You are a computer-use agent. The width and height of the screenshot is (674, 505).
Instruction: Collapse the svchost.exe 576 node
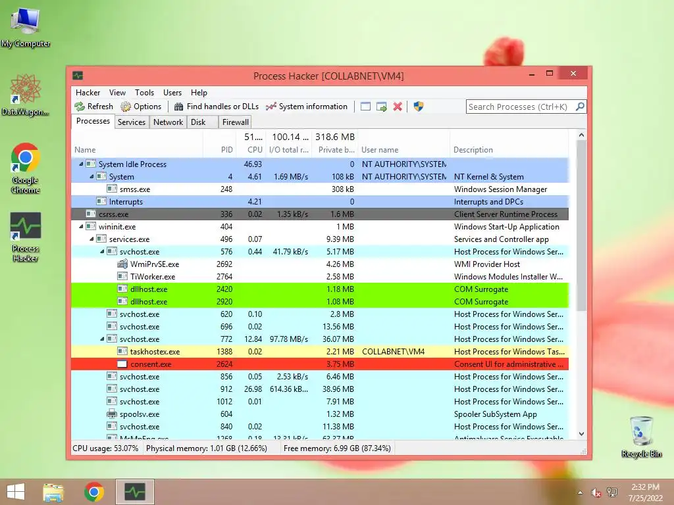(102, 251)
